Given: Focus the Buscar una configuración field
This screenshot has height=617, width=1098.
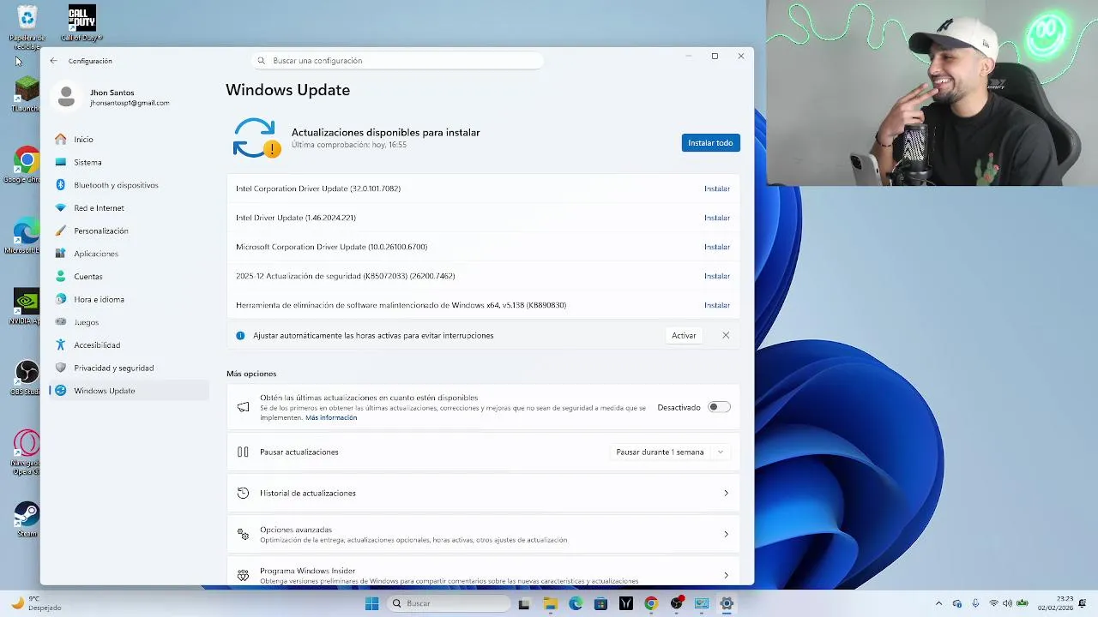Looking at the screenshot, I should 398,61.
